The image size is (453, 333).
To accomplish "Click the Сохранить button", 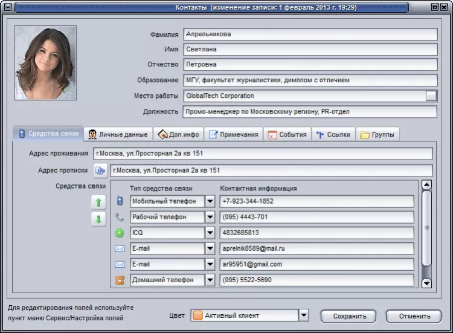I will point(349,316).
